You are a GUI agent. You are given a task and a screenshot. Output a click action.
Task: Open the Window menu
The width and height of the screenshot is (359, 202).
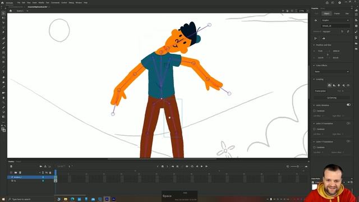coord(79,3)
